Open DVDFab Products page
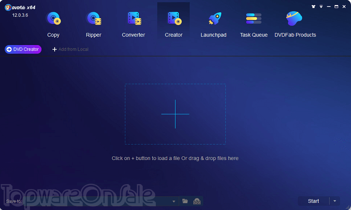 (x=295, y=25)
